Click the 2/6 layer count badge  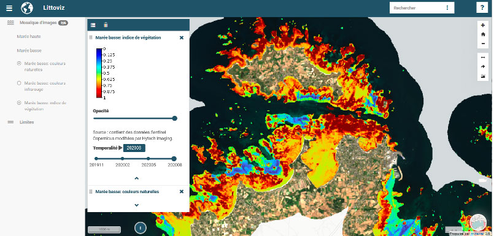tap(63, 23)
